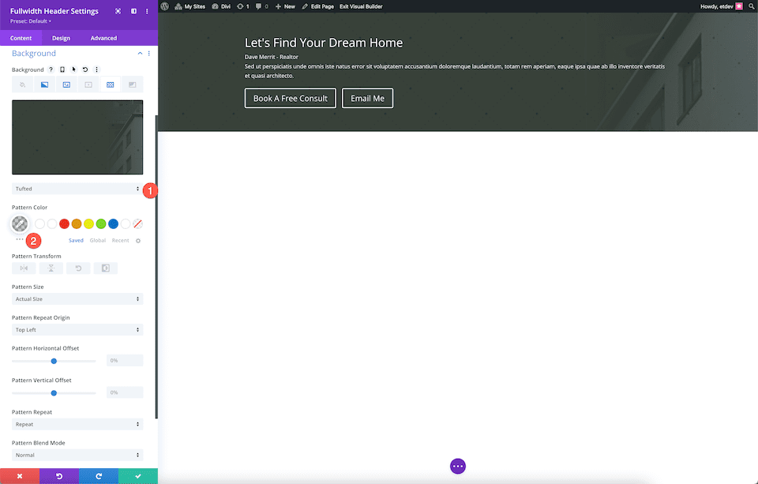Image resolution: width=758 pixels, height=484 pixels.
Task: Click the transparent no-color swatch
Action: click(x=137, y=224)
